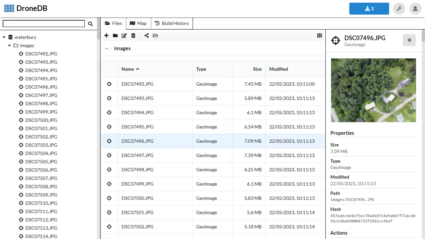This screenshot has width=425, height=239.
Task: Click the rename edit icon in the toolbar
Action: tap(124, 36)
